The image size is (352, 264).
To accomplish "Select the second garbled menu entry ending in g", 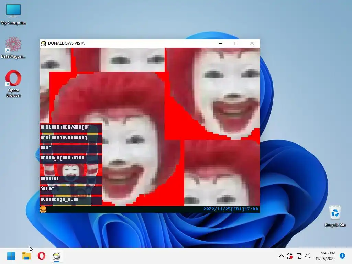I will [71, 139].
